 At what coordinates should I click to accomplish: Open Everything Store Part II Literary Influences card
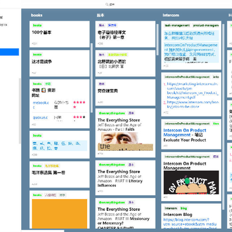click(125, 178)
